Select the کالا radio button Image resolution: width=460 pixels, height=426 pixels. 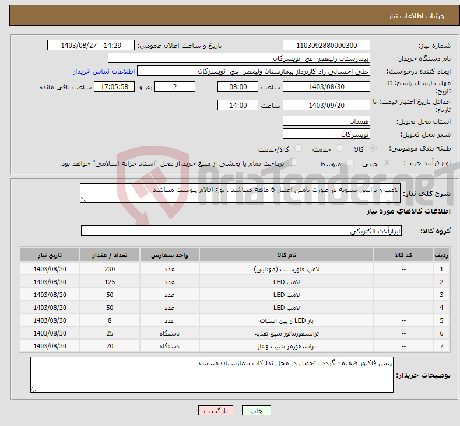[373, 148]
